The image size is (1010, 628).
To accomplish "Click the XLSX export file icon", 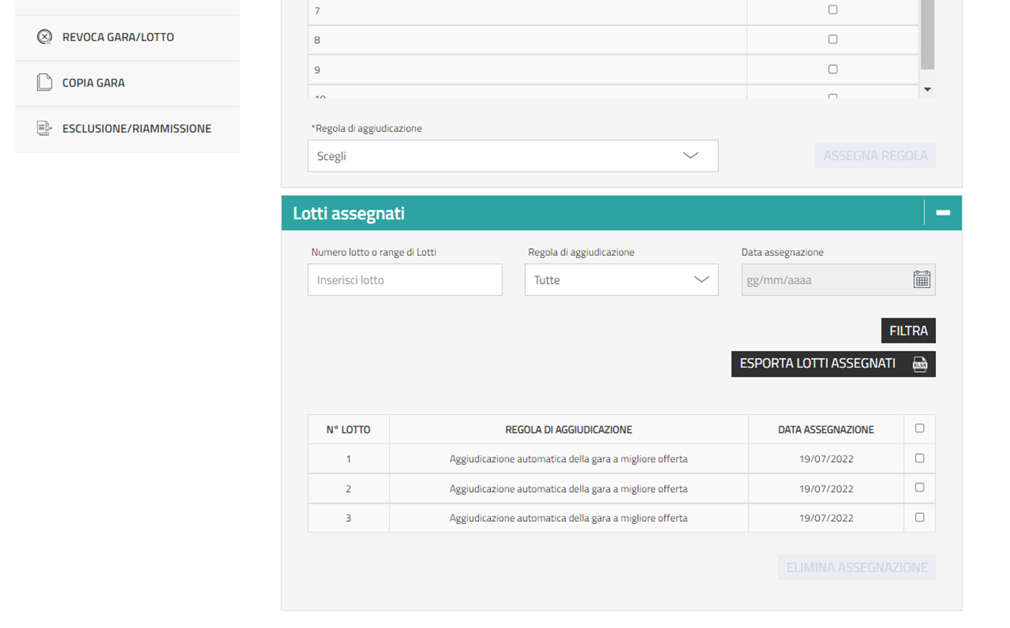I will (919, 364).
